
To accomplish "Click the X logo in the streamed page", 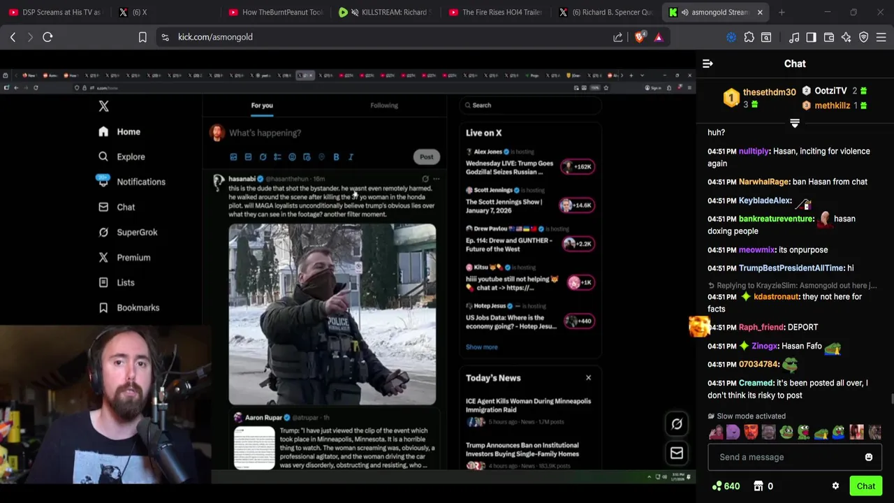I will (x=103, y=106).
